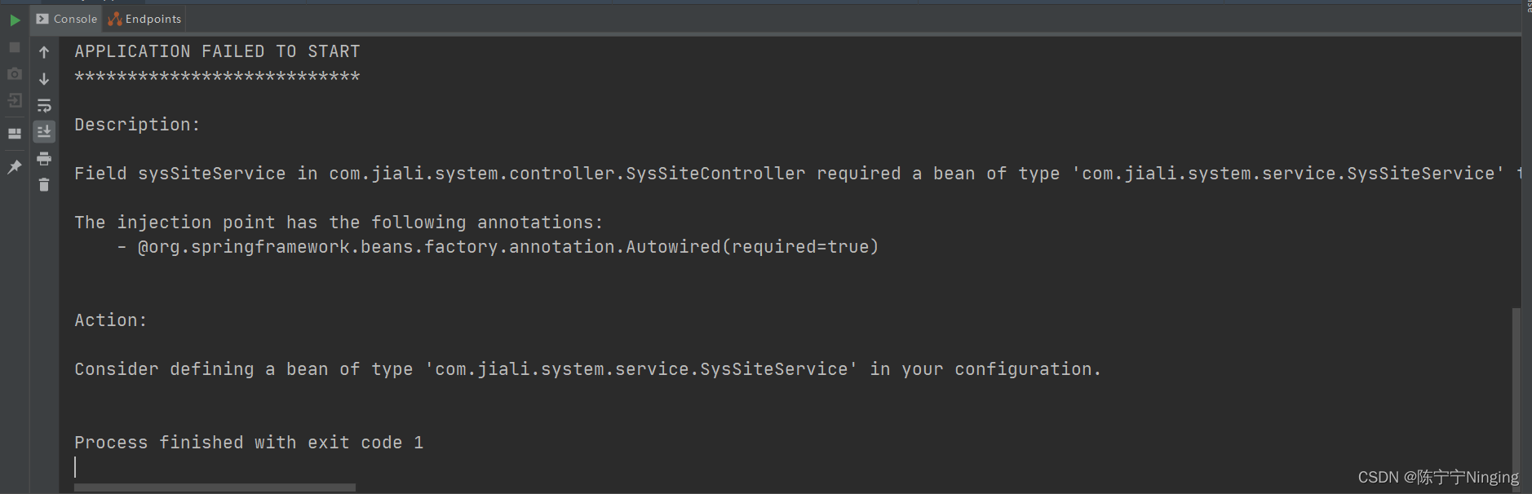The height and width of the screenshot is (494, 1532).
Task: Toggle Scroll to the End option
Action: tap(44, 131)
